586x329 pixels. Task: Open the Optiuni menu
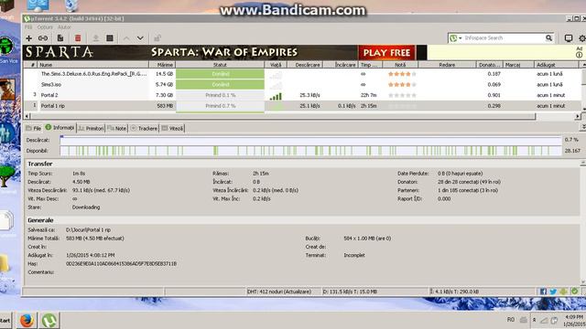click(45, 27)
